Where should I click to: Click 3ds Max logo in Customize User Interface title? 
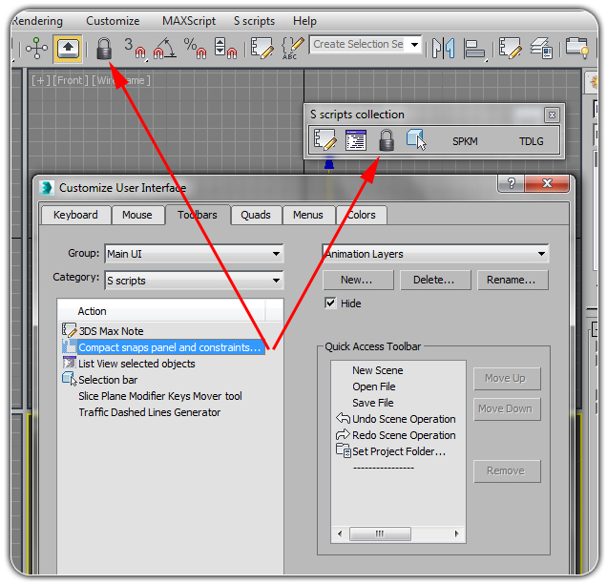[x=47, y=188]
